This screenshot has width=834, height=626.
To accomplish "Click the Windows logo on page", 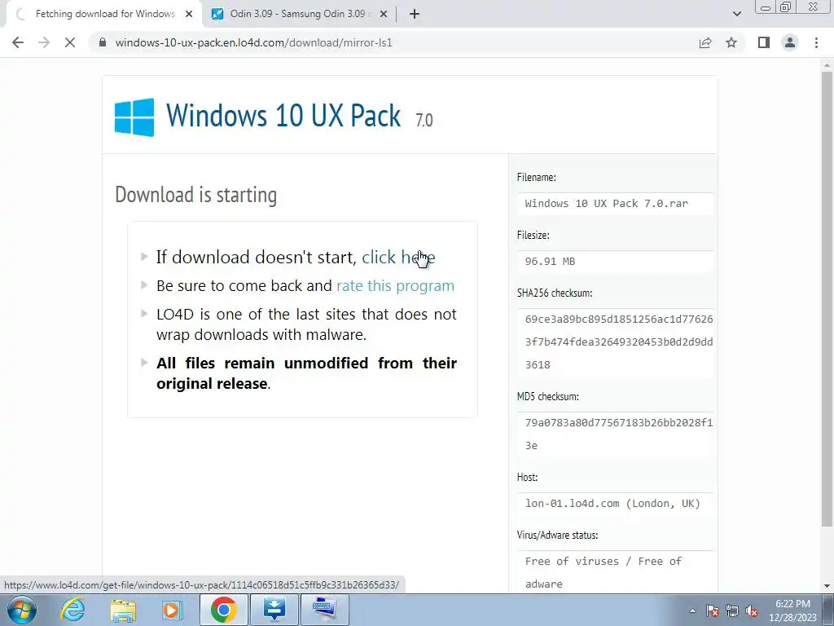I will coord(134,117).
